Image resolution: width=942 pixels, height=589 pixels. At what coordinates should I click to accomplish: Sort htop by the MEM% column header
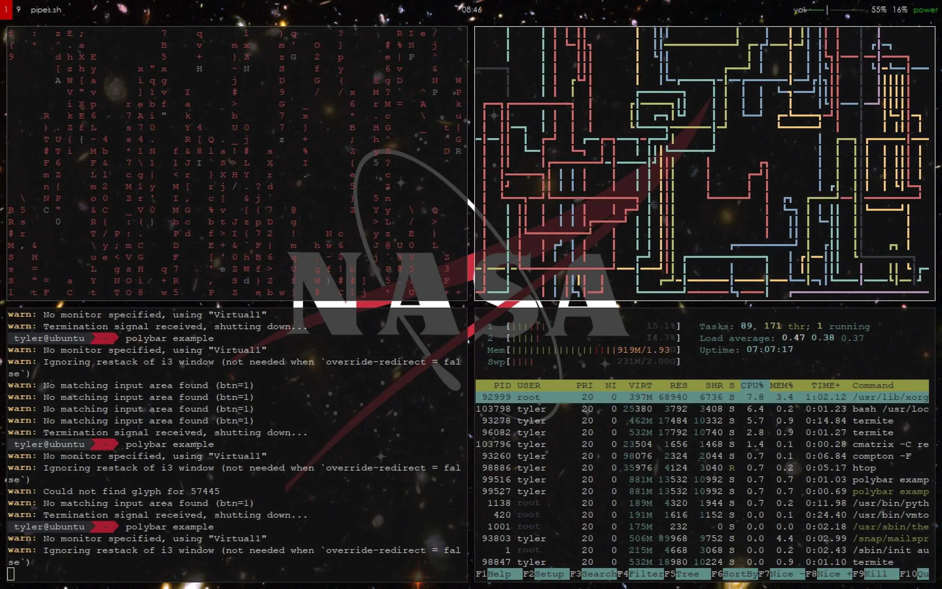[781, 385]
